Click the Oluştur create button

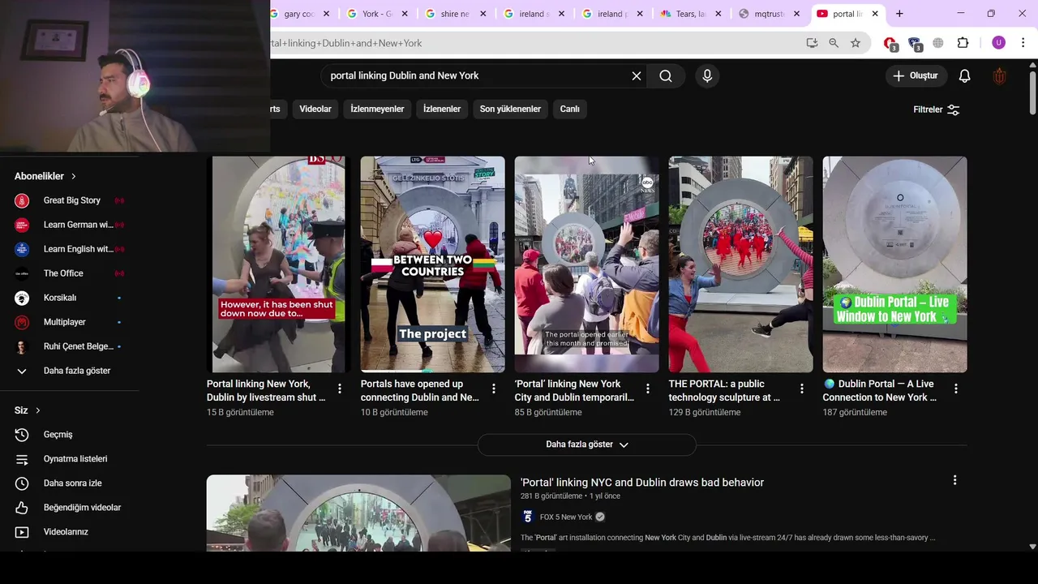point(916,75)
